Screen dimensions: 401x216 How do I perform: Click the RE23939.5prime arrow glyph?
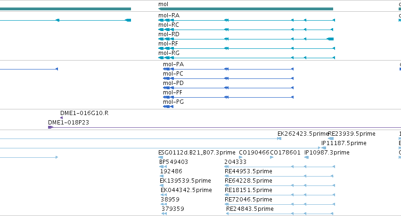[331, 139]
